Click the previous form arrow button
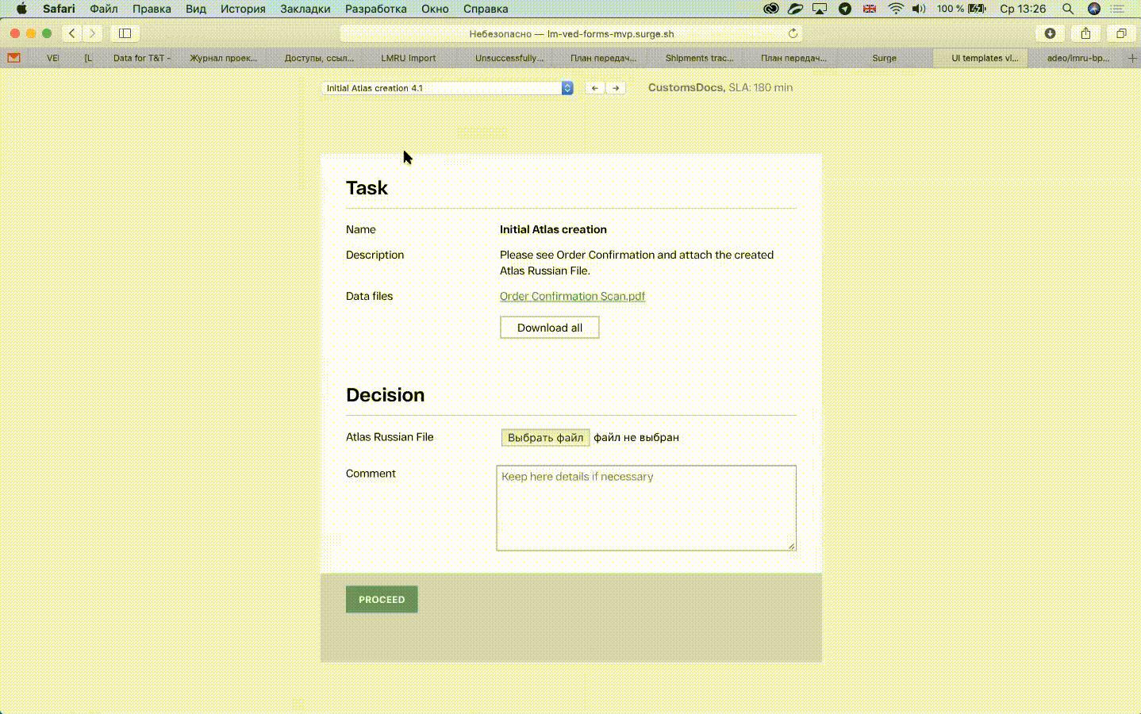 pos(594,88)
